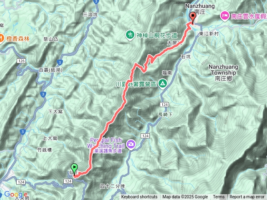Click the route 126 highway shield

21,61
